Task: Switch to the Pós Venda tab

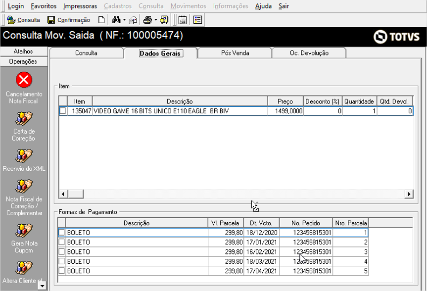Action: pyautogui.click(x=235, y=53)
